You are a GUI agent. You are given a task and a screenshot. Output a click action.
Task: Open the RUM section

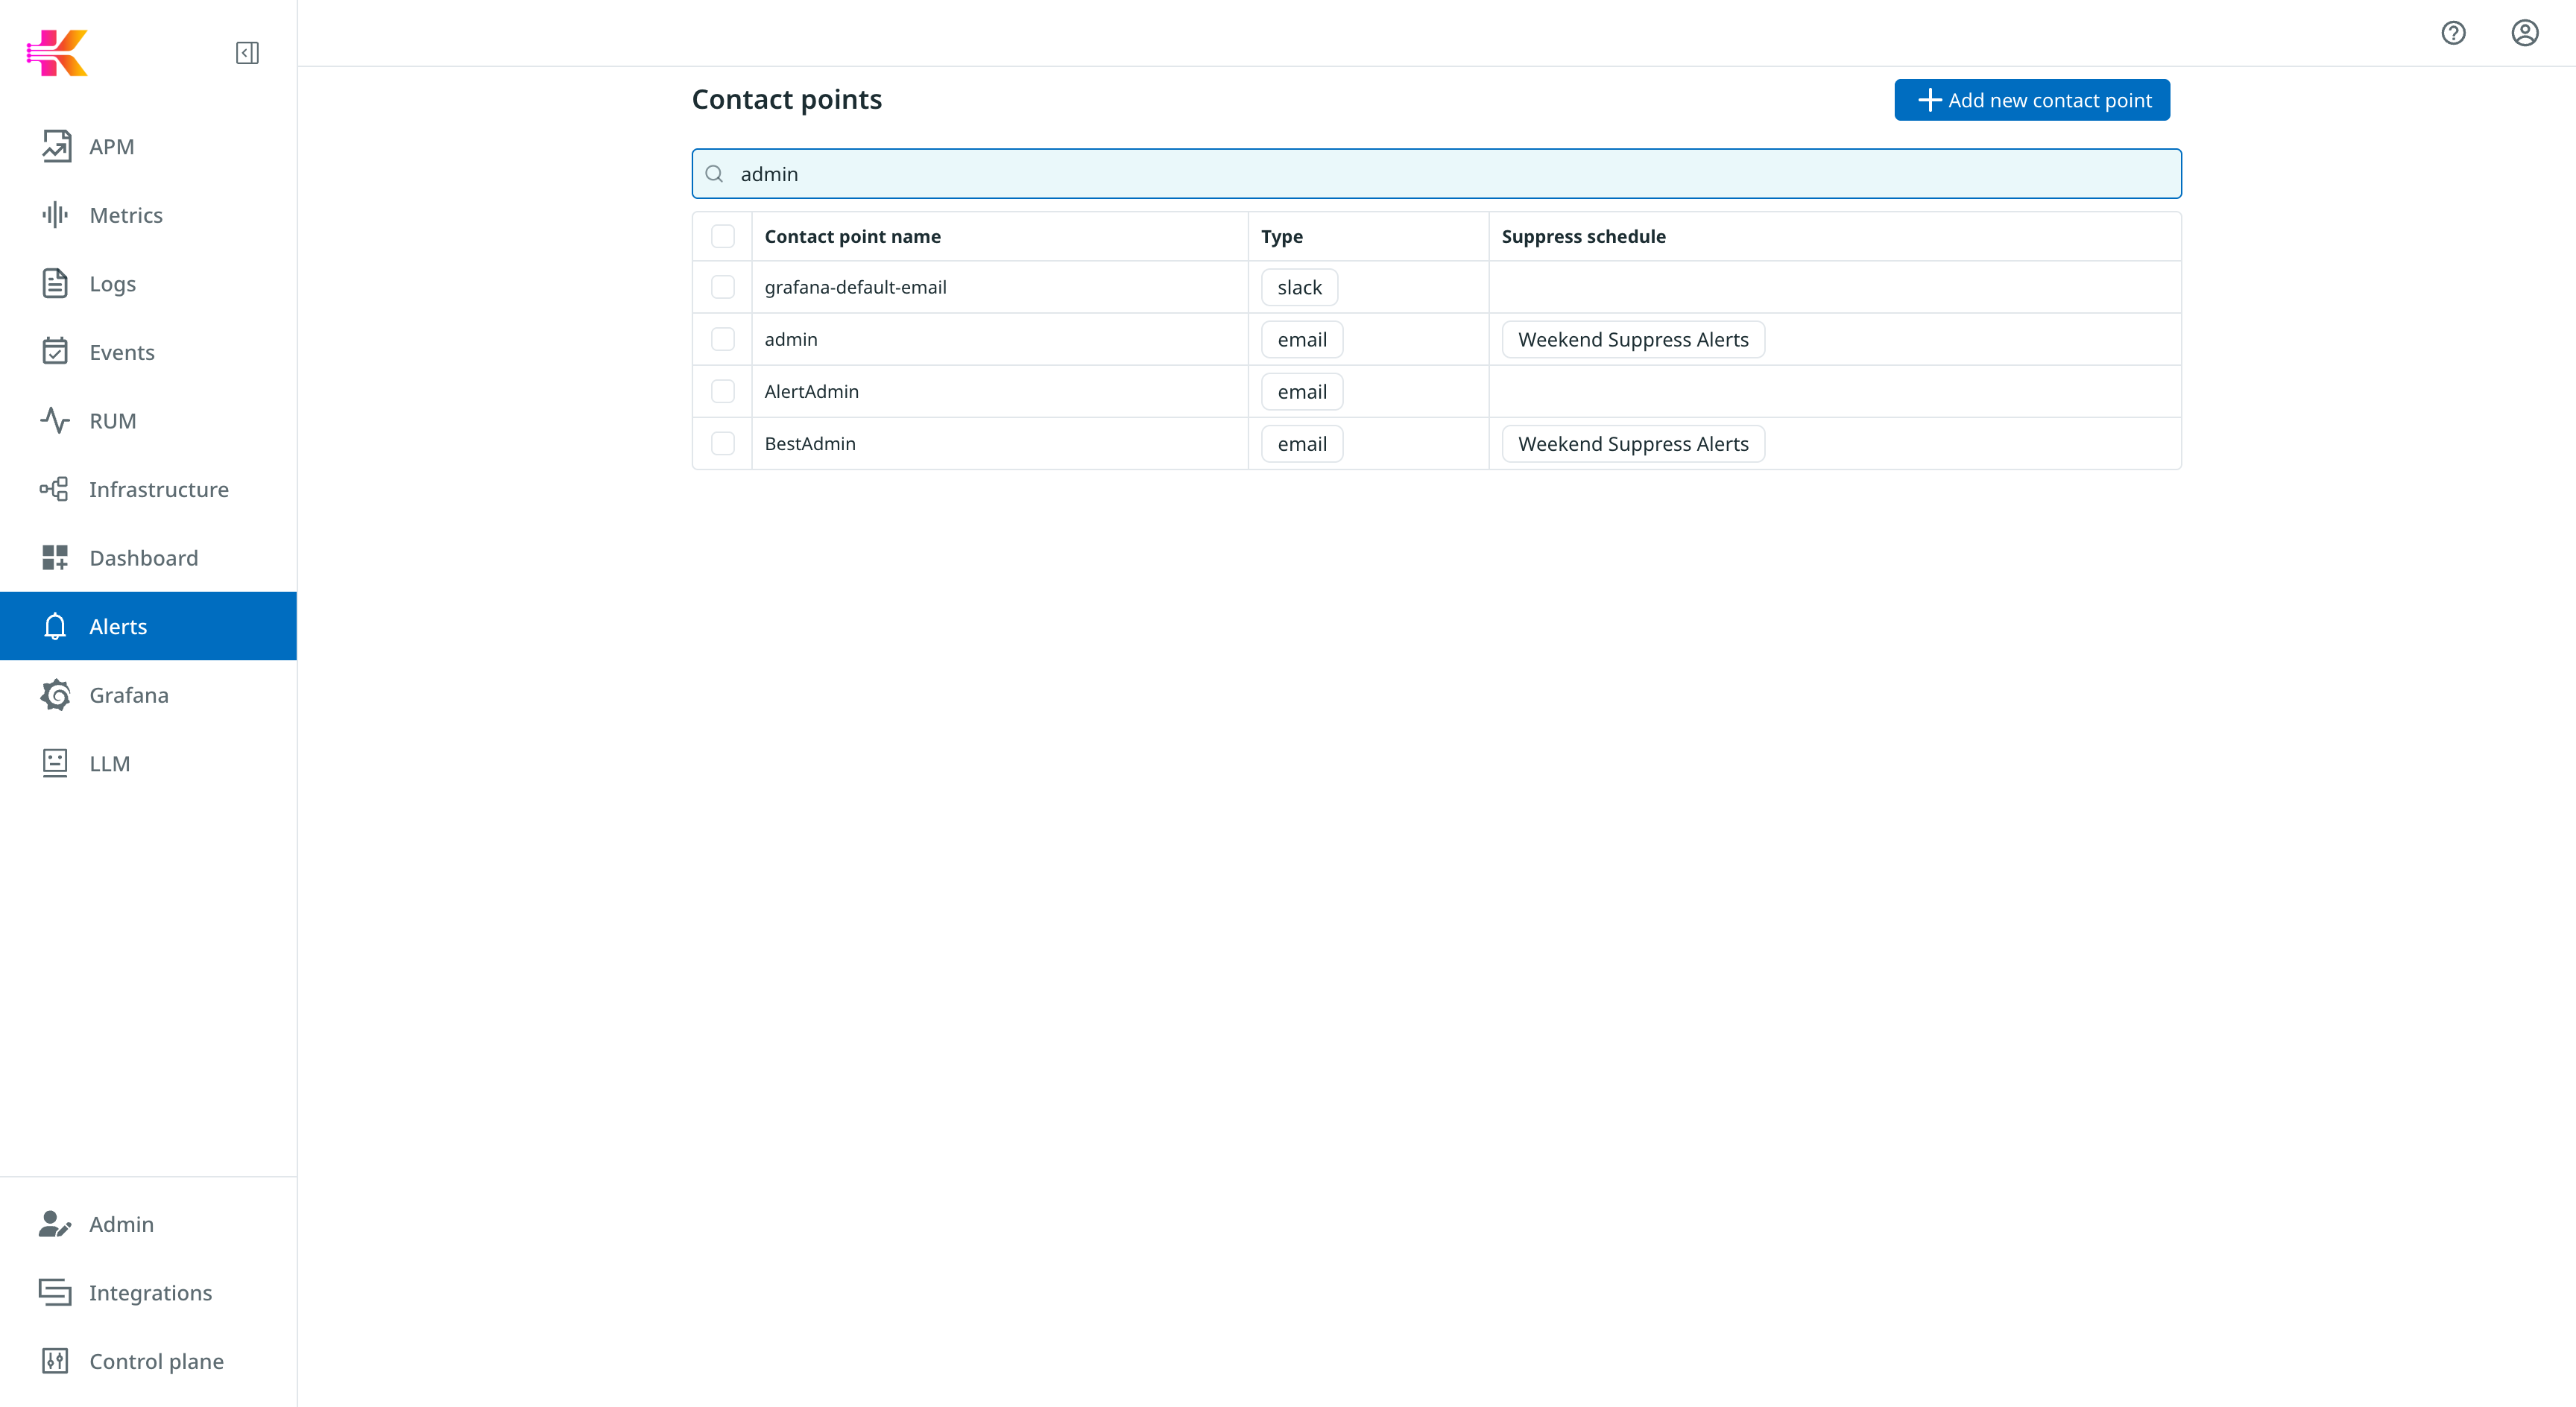112,420
